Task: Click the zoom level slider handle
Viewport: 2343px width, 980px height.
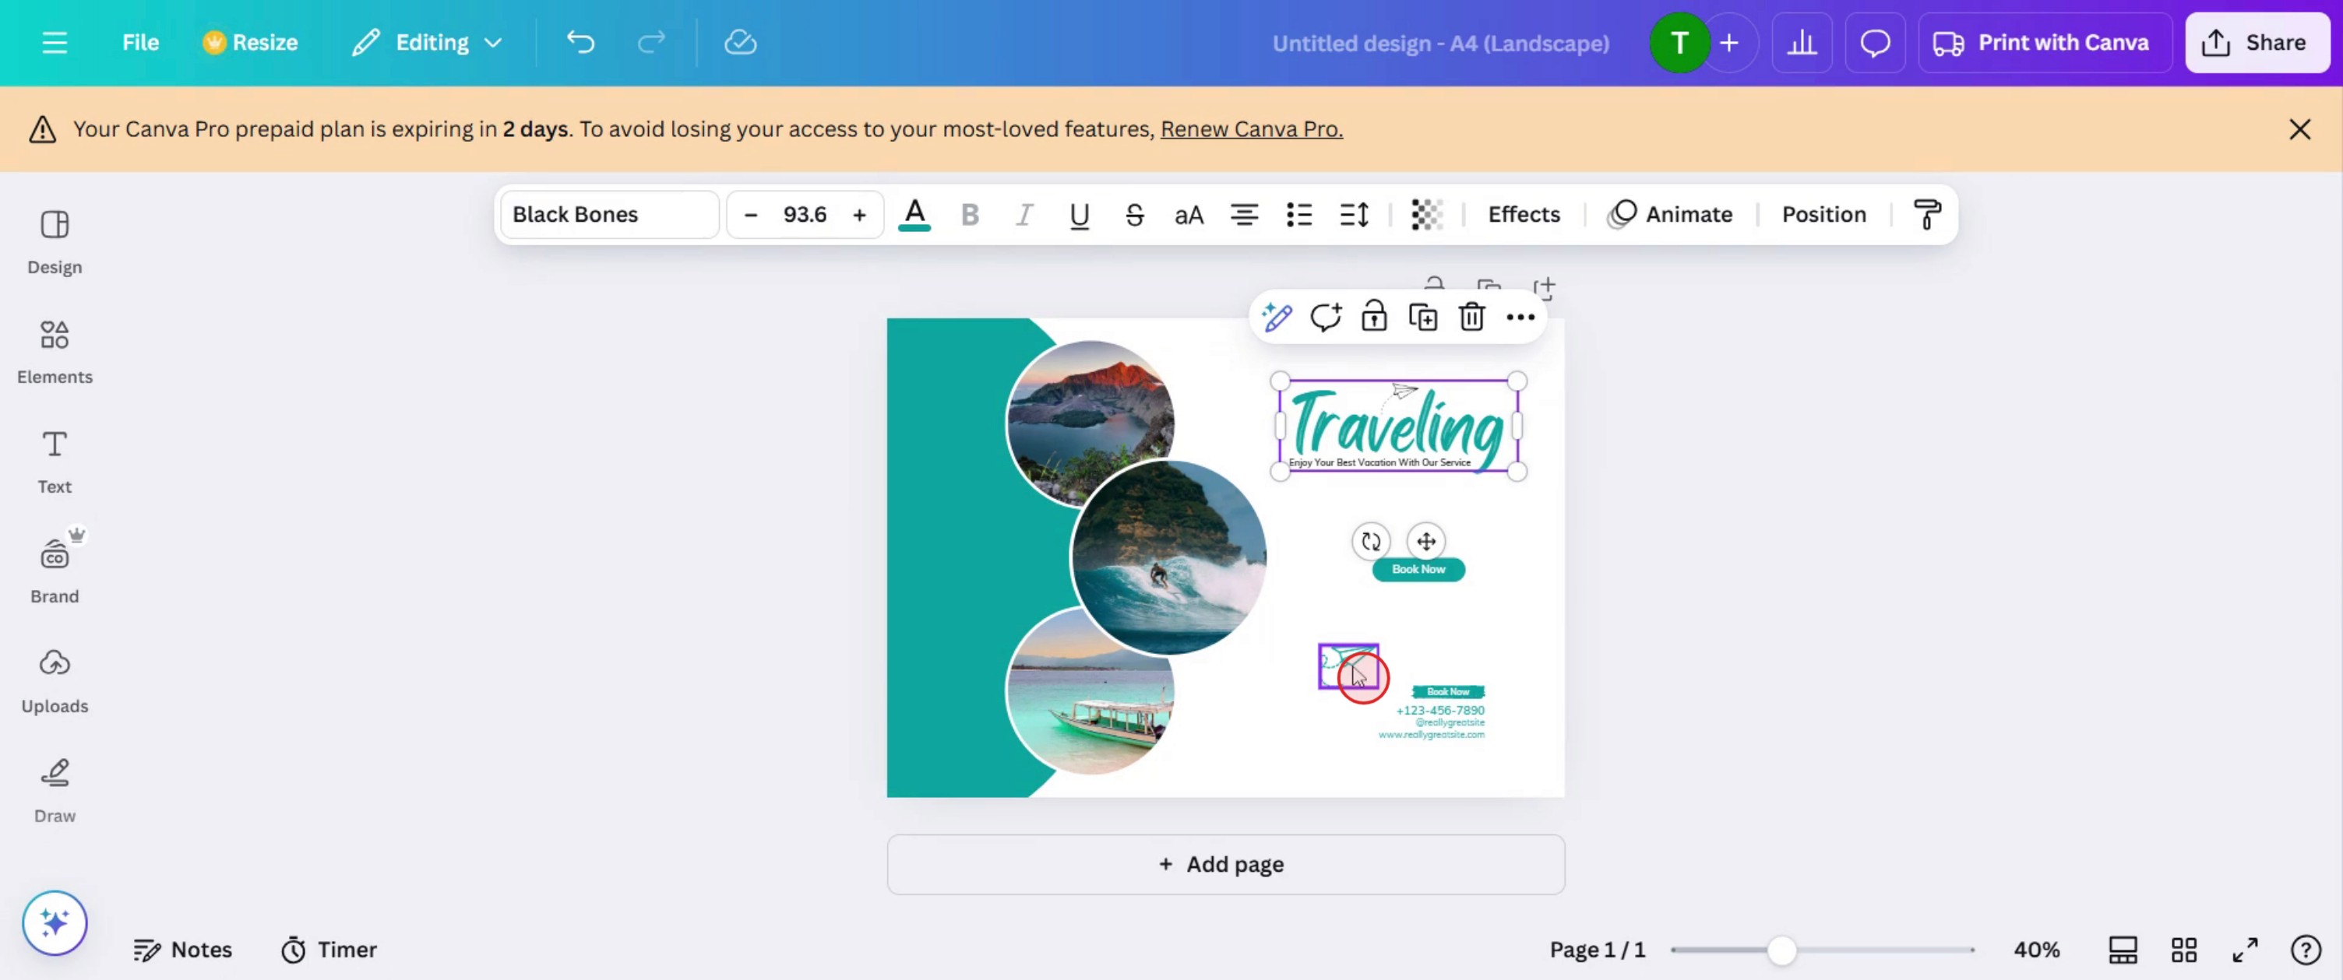Action: (1781, 950)
